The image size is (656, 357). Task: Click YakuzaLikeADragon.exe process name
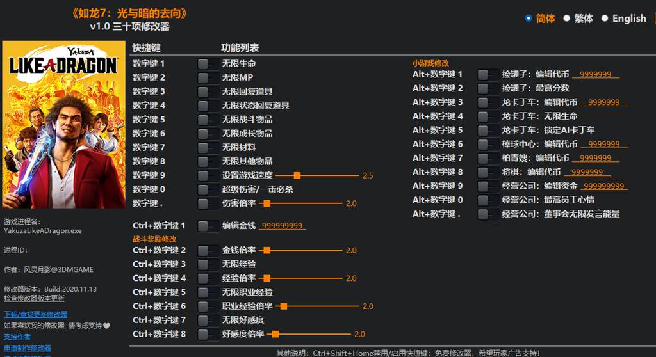[x=43, y=231]
